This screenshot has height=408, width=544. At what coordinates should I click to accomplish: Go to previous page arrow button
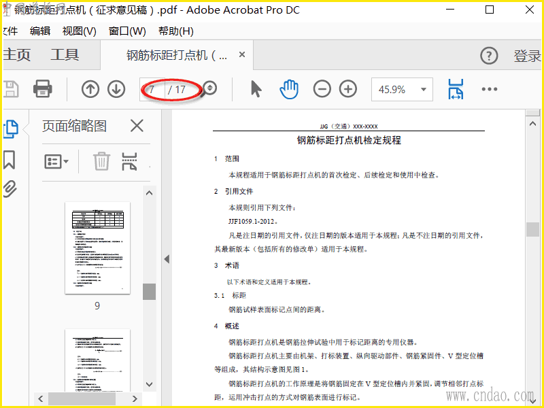[90, 89]
